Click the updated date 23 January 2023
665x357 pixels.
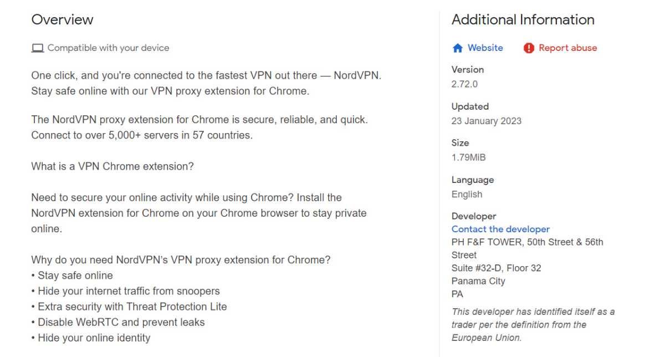click(486, 121)
